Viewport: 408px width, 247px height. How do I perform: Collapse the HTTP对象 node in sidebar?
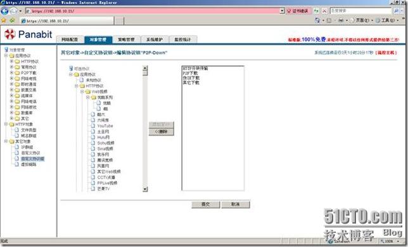pyautogui.click(x=6, y=124)
